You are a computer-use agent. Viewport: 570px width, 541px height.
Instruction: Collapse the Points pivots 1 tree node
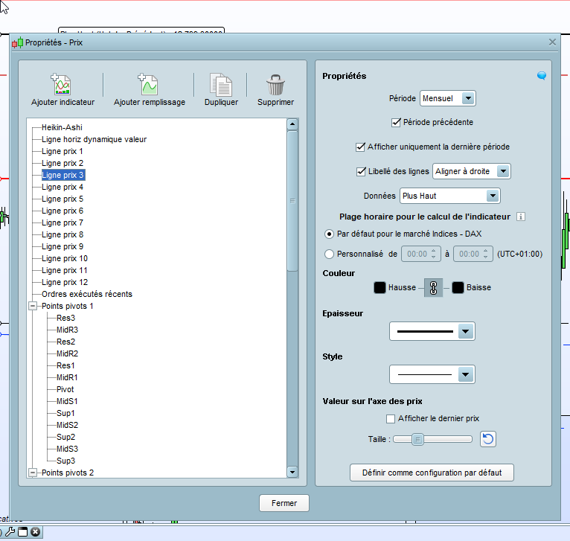click(32, 306)
